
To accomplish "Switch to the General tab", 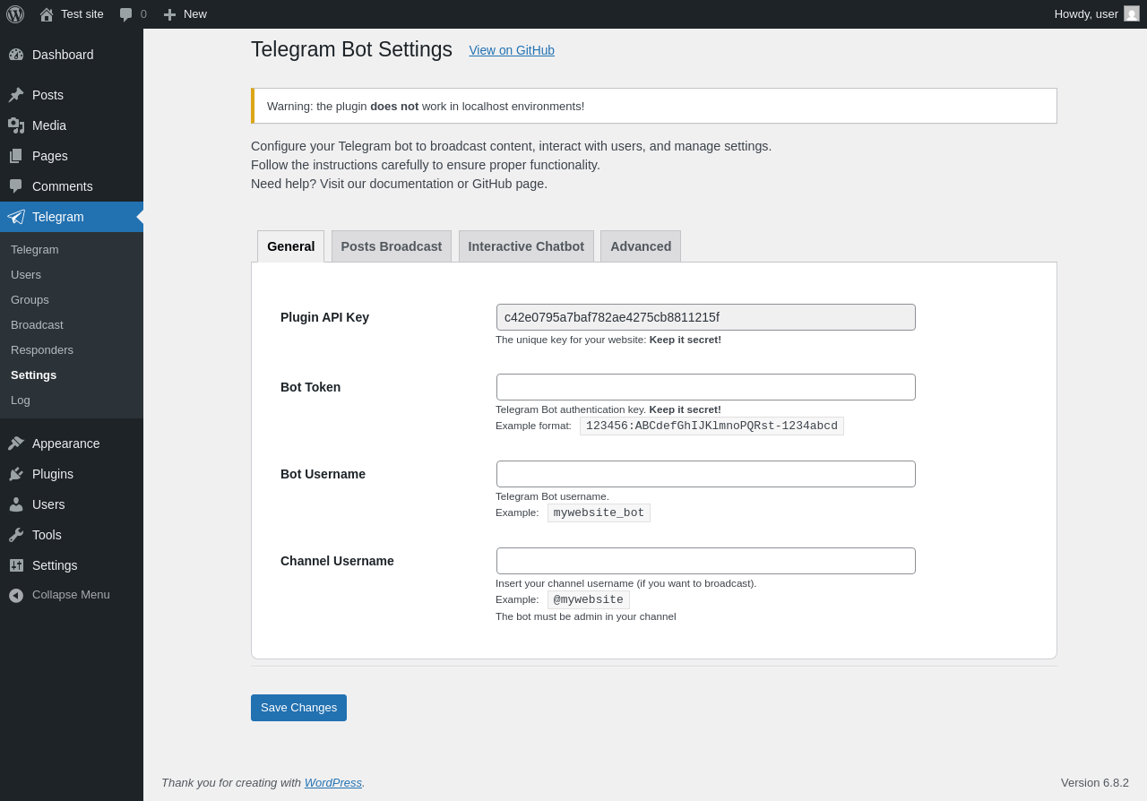I will coord(290,246).
